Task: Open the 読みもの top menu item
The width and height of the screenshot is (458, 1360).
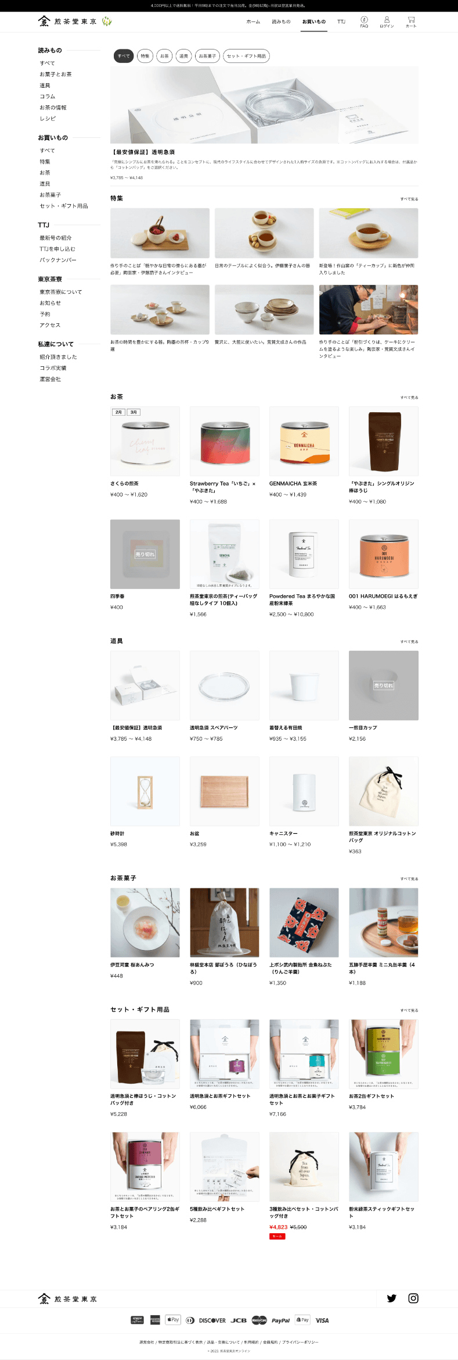Action: tap(281, 22)
